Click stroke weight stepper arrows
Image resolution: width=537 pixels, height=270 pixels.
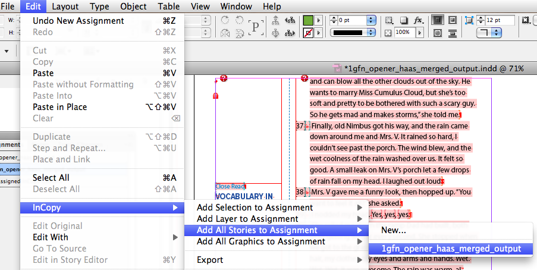[333, 20]
